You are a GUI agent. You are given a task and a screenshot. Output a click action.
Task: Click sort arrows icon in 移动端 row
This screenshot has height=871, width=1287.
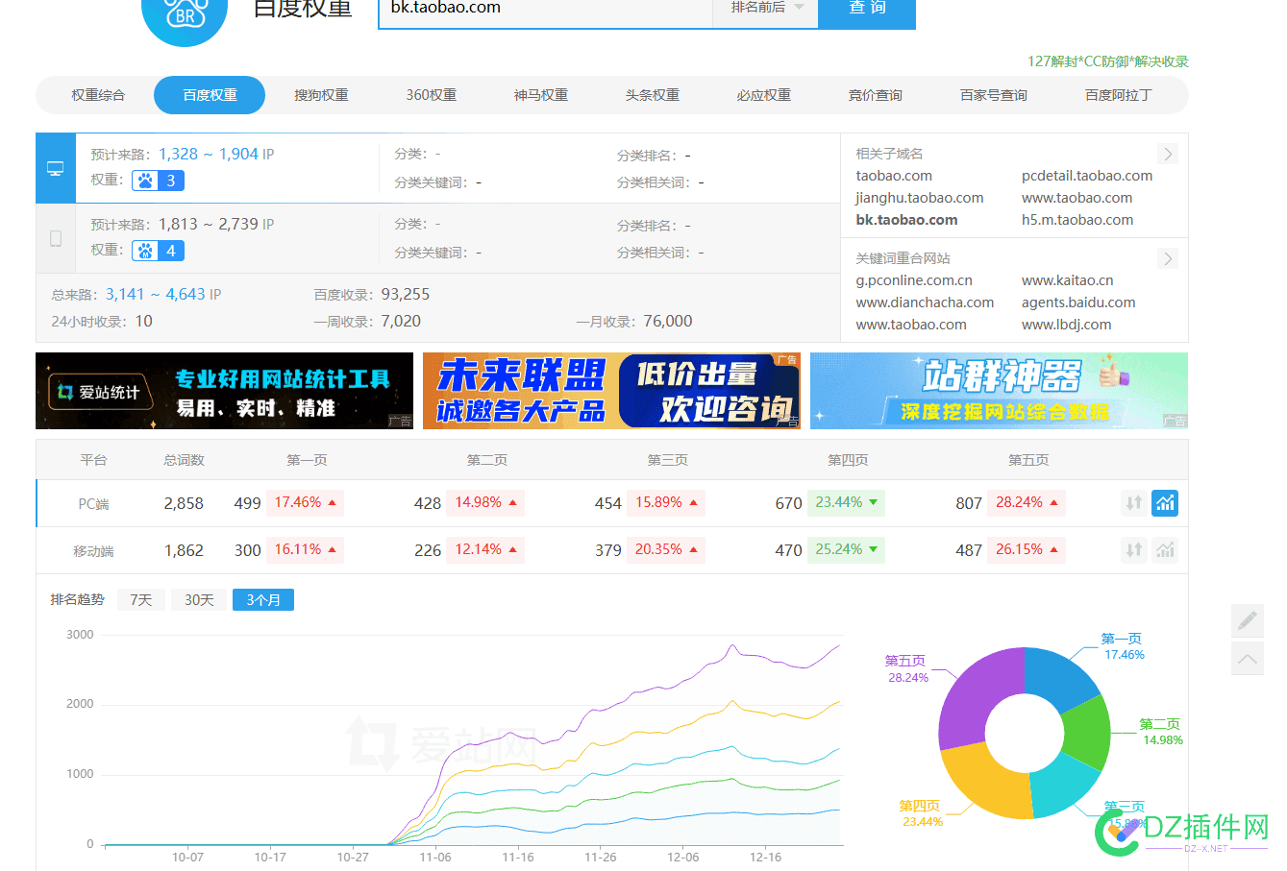click(1134, 550)
